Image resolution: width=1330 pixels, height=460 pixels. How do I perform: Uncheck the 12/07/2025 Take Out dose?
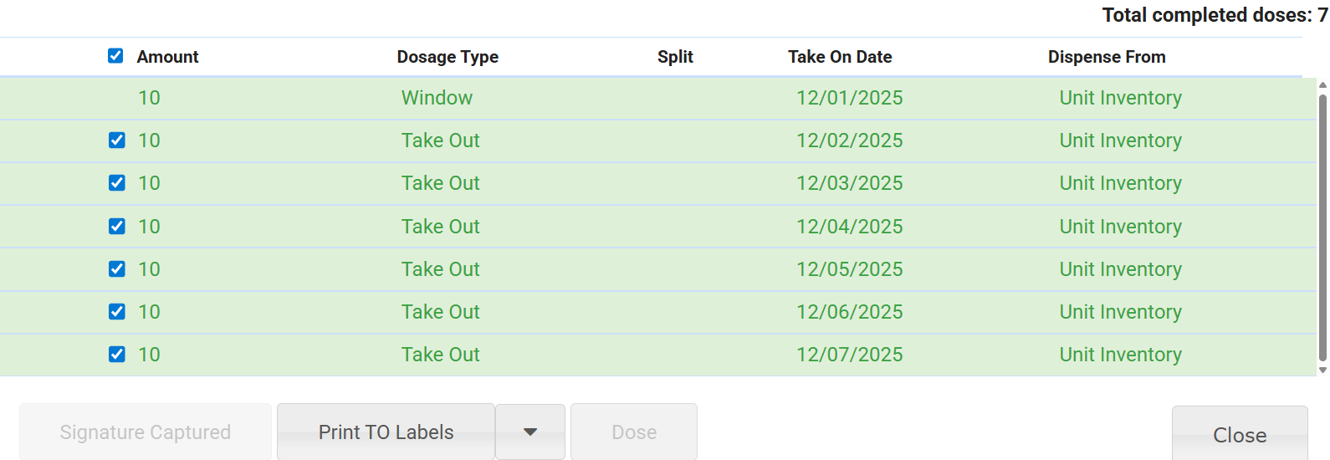click(x=117, y=355)
